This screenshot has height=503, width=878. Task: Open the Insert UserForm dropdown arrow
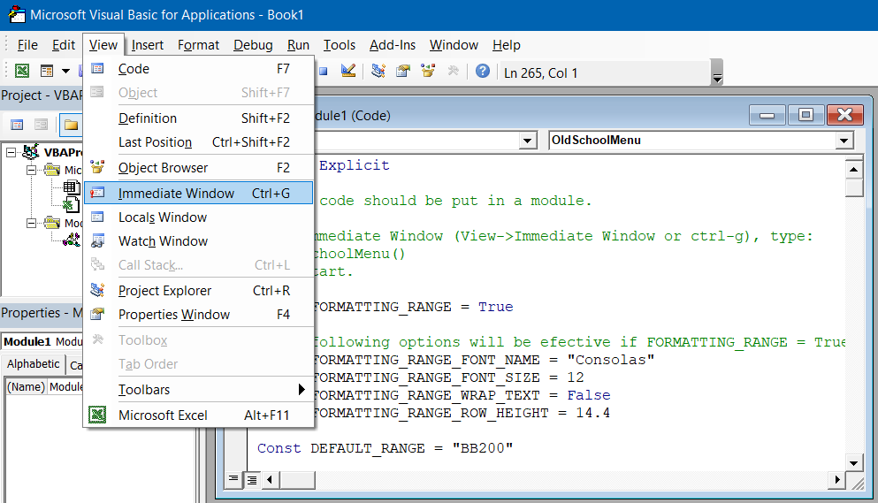point(65,71)
